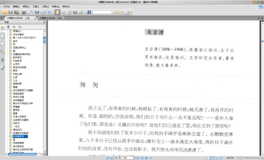Choose the Snapshot camera tool
This screenshot has height=160, width=264.
[x=75, y=12]
